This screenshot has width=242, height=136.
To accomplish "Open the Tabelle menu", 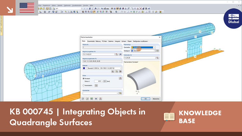I will coord(60,5).
